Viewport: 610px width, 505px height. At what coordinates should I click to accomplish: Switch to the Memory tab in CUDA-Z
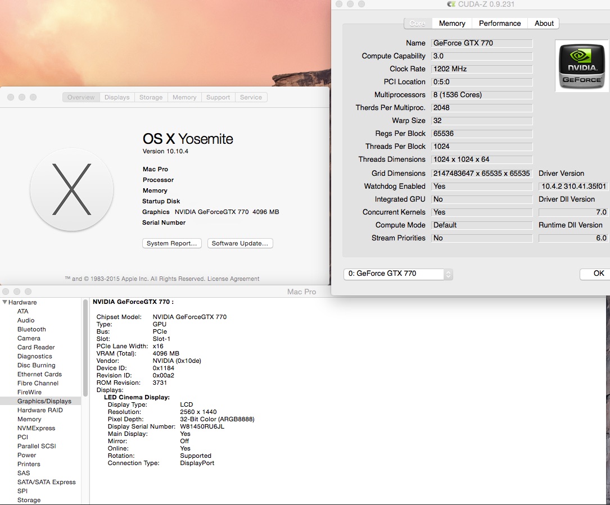(x=451, y=24)
